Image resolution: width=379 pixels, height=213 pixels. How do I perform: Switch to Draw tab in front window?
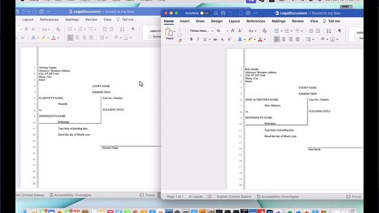[x=200, y=21]
